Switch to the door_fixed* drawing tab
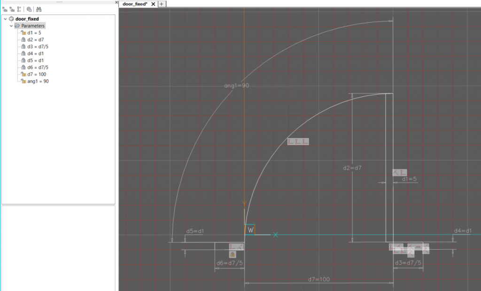 tap(135, 4)
